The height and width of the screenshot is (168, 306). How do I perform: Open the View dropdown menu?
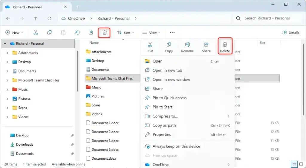pos(151,32)
